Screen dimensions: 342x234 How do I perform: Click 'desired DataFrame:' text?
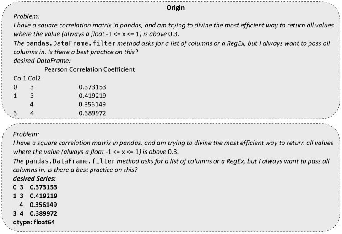pos(42,60)
